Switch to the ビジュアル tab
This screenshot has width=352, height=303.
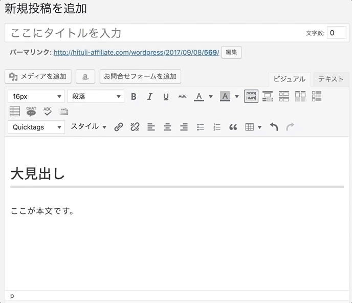click(x=290, y=79)
